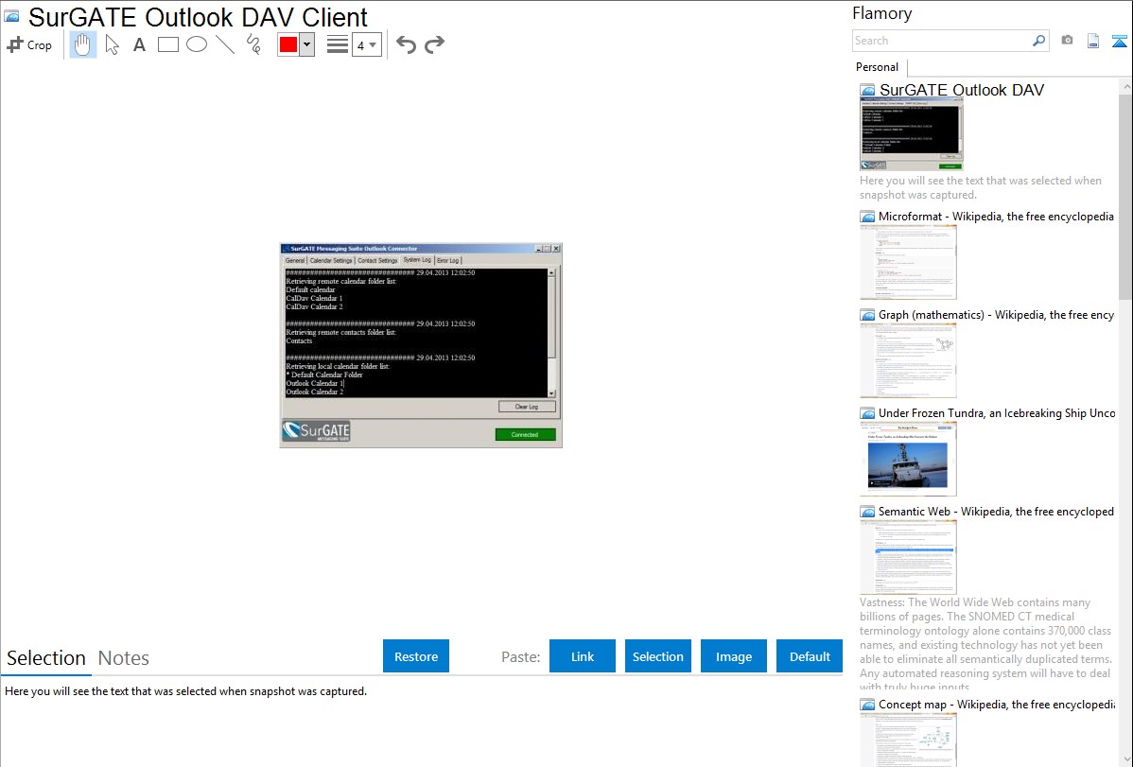
Task: Open General tab in SurGATE screenshot
Action: pyautogui.click(x=295, y=260)
